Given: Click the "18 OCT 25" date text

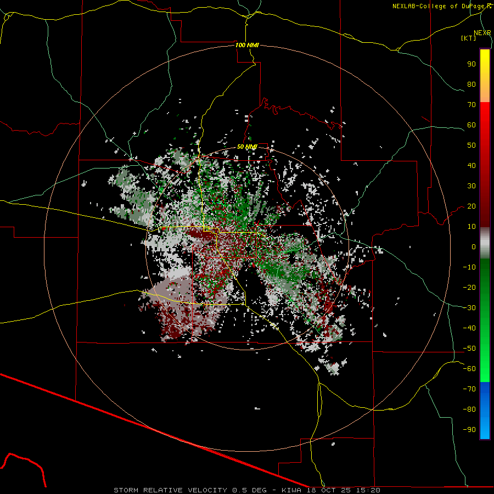Looking at the screenshot, I should 329,490.
